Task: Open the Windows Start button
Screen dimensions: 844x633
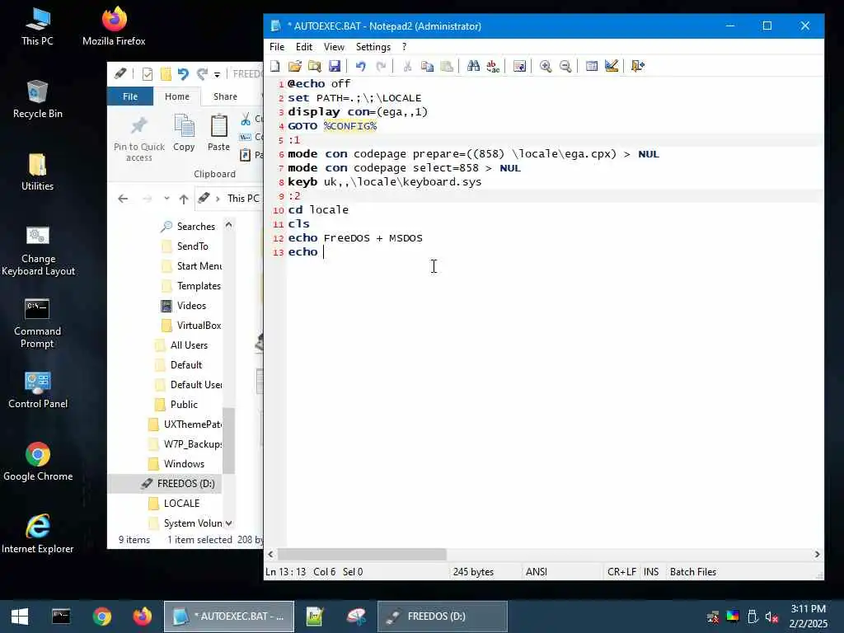Action: click(20, 617)
